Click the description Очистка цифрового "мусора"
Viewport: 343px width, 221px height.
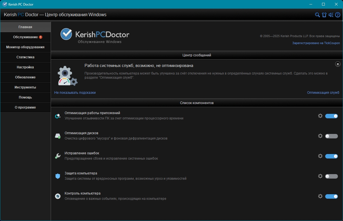click(x=116, y=138)
